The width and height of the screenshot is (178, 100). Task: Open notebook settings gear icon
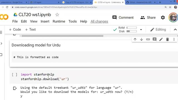tap(163, 17)
